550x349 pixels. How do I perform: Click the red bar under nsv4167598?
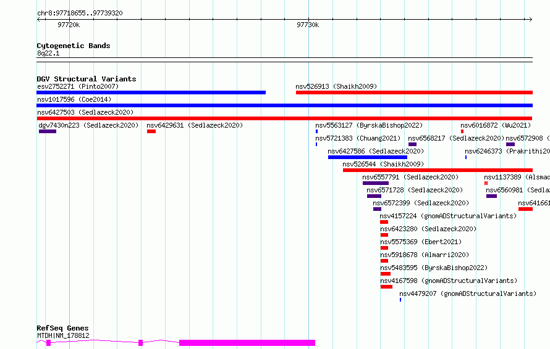(386, 287)
